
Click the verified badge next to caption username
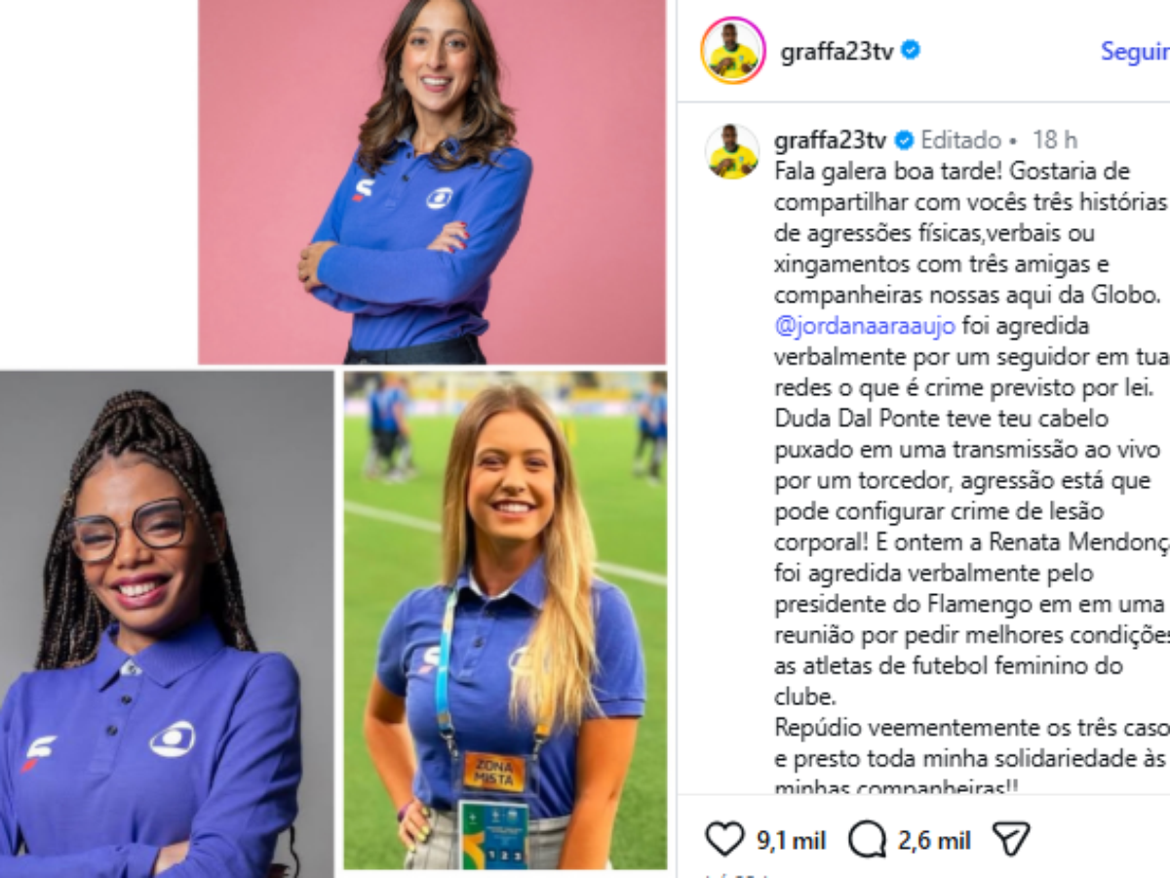[904, 140]
